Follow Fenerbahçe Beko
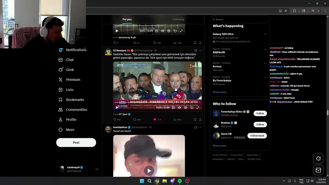The image size is (329, 185). pos(260,113)
